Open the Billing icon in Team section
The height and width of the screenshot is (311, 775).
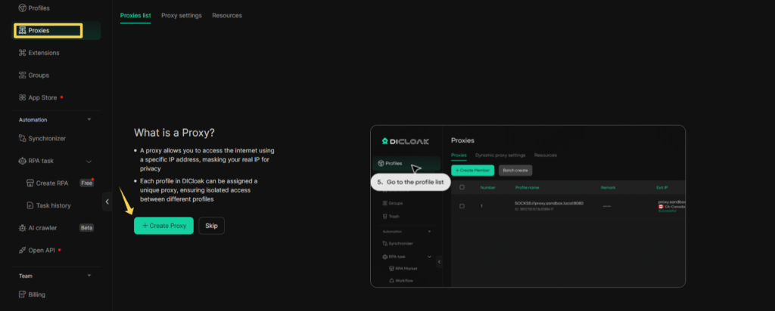(x=22, y=294)
